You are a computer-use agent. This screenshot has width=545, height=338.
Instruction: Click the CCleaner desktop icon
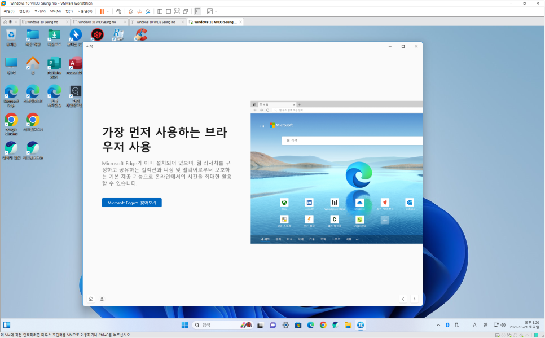coord(141,35)
